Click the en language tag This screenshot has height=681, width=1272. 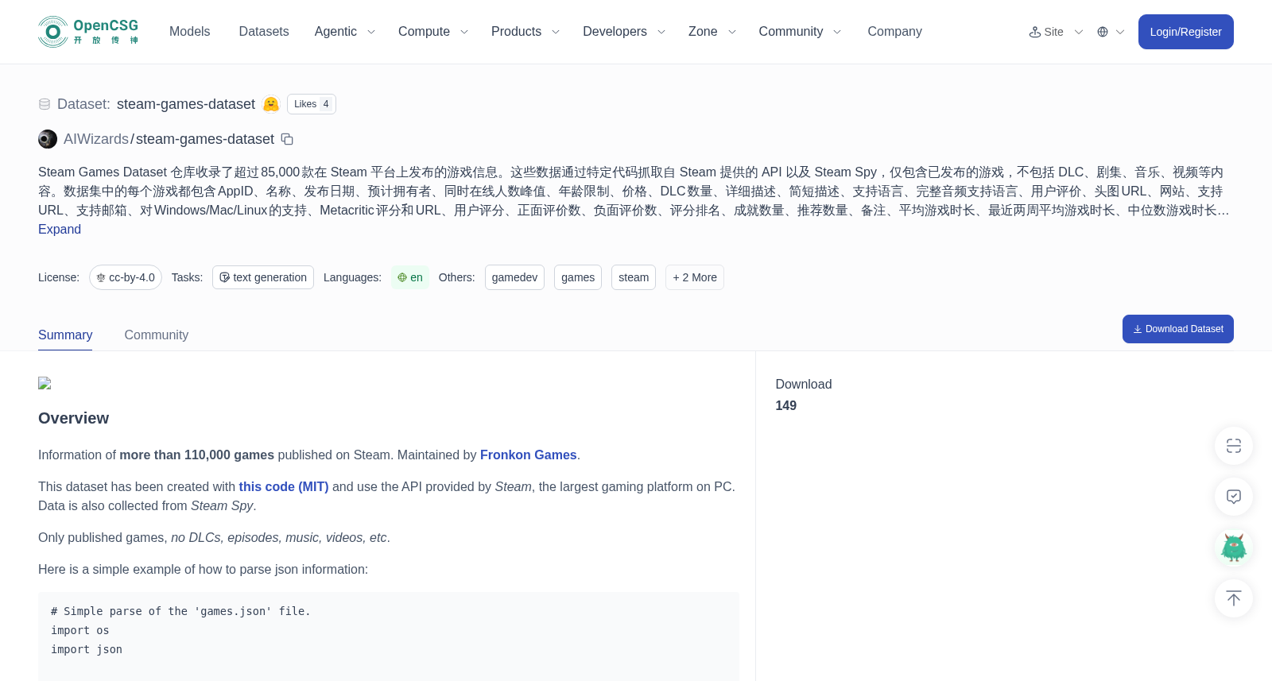click(x=410, y=277)
